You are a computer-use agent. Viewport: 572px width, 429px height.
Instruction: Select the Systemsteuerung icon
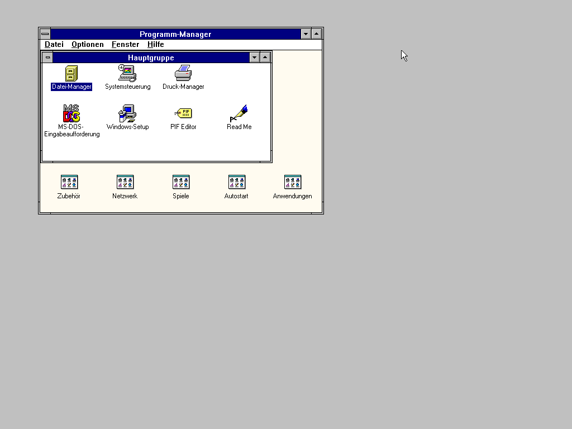pos(127,73)
